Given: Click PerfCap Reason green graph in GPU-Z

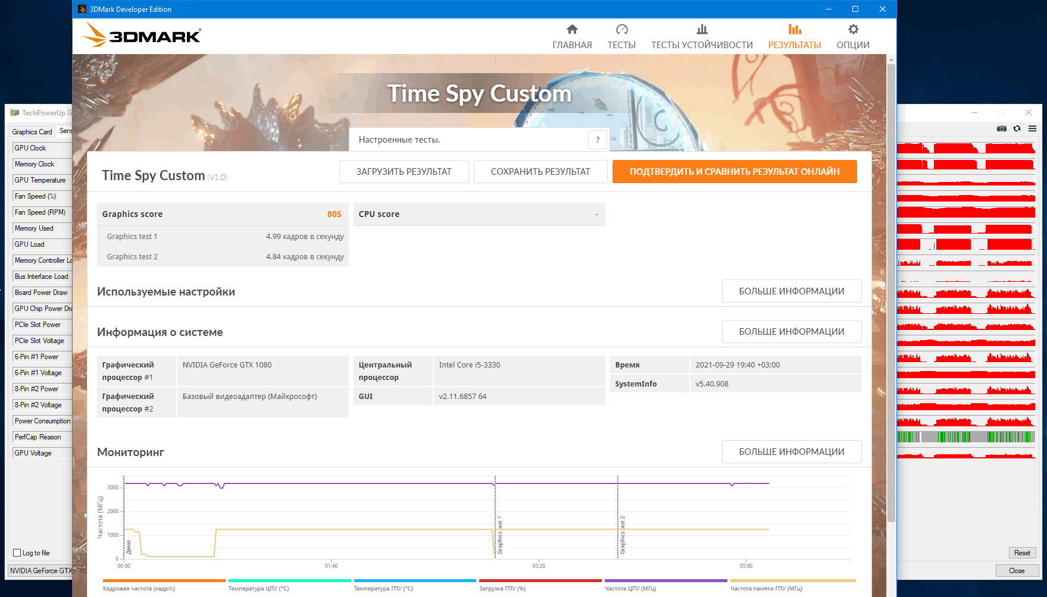Looking at the screenshot, I should tap(966, 437).
